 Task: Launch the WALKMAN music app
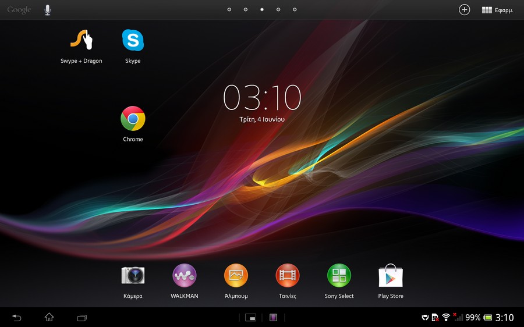(184, 281)
